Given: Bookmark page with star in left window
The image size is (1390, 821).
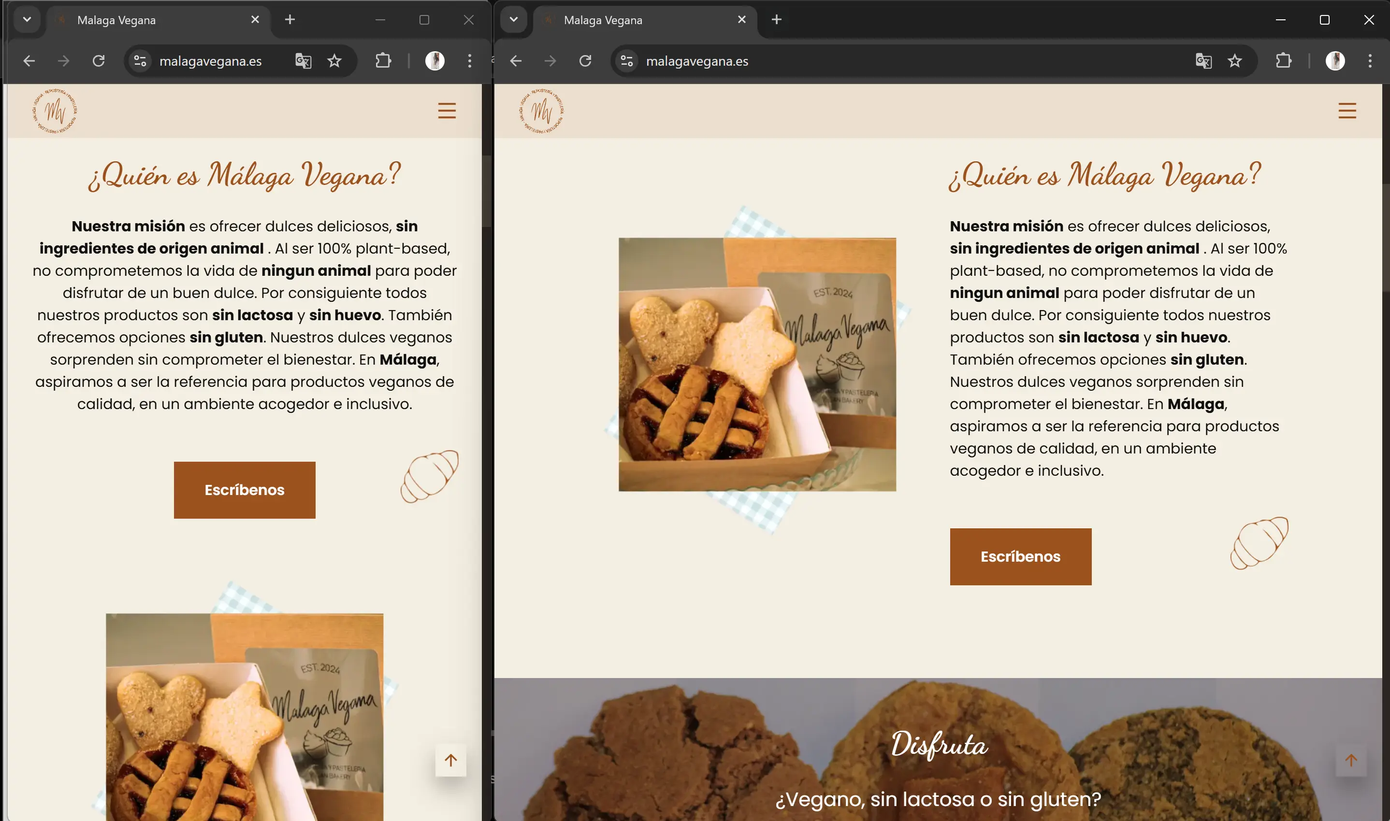Looking at the screenshot, I should pyautogui.click(x=334, y=61).
